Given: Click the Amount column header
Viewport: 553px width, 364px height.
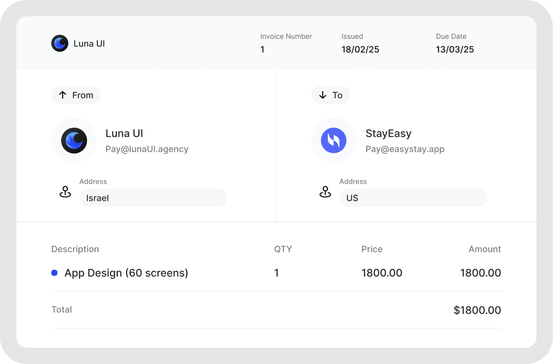Looking at the screenshot, I should pyautogui.click(x=485, y=249).
